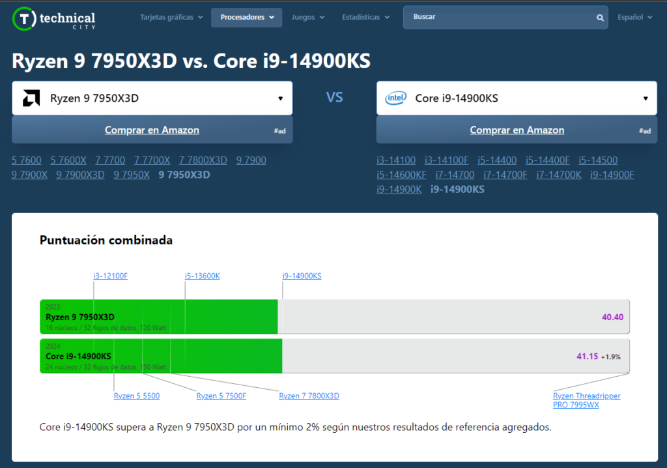Open Ryzen Threadripper PRO 7995WX link
667x468 pixels.
[x=587, y=400]
